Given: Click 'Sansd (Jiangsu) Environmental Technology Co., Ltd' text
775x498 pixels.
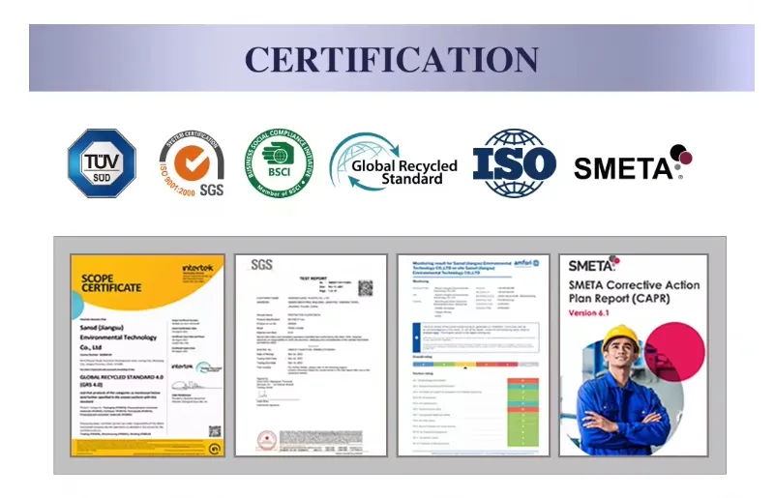Looking at the screenshot, I should [118, 337].
